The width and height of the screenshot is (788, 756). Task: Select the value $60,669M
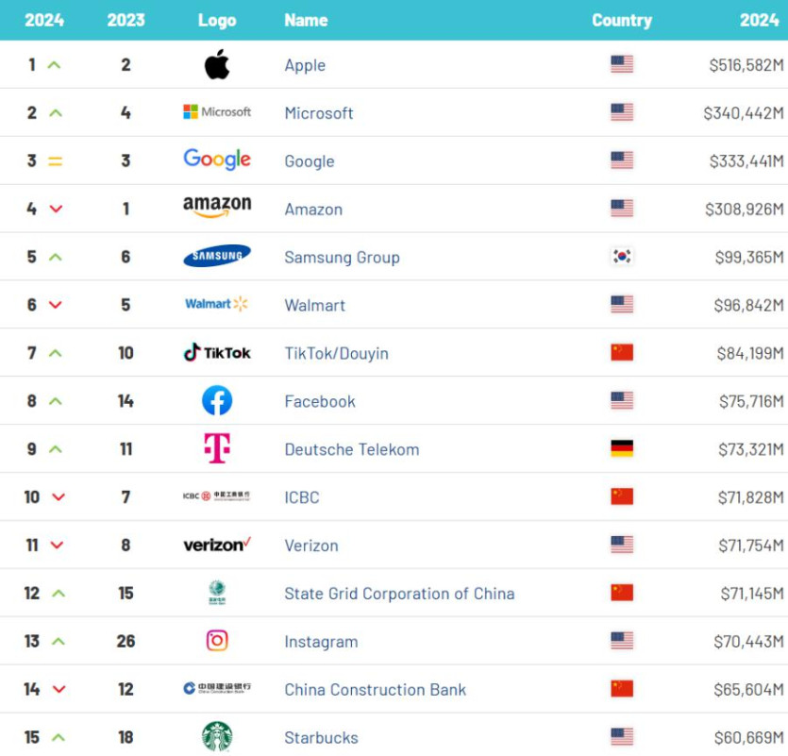click(748, 738)
